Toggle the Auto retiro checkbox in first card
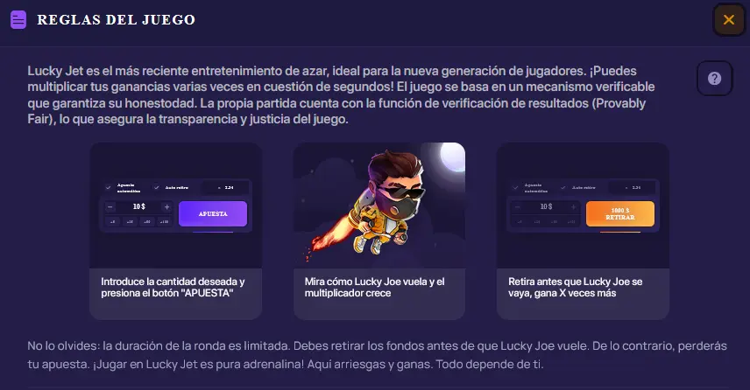This screenshot has width=750, height=390. pos(157,188)
